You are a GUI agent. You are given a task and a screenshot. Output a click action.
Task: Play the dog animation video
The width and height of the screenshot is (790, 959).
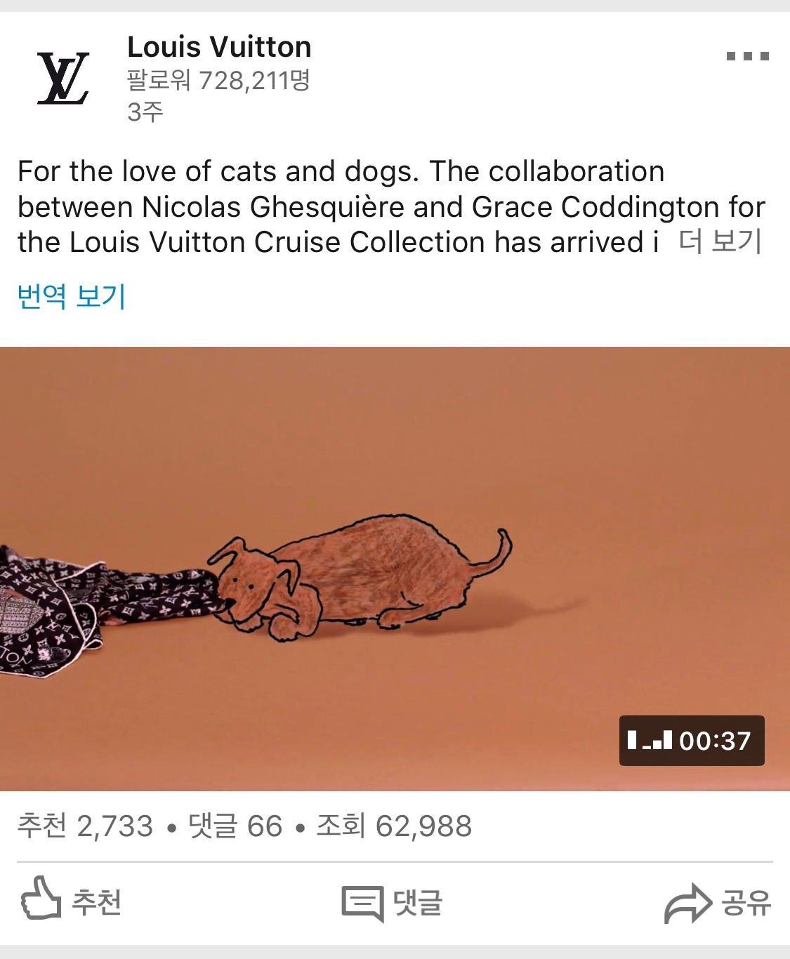[395, 569]
